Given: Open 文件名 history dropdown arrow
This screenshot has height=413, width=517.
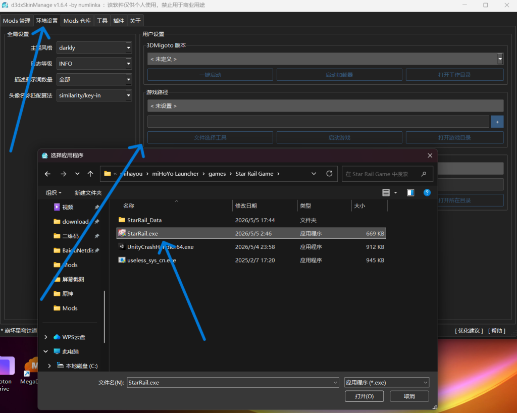Looking at the screenshot, I should coord(335,382).
